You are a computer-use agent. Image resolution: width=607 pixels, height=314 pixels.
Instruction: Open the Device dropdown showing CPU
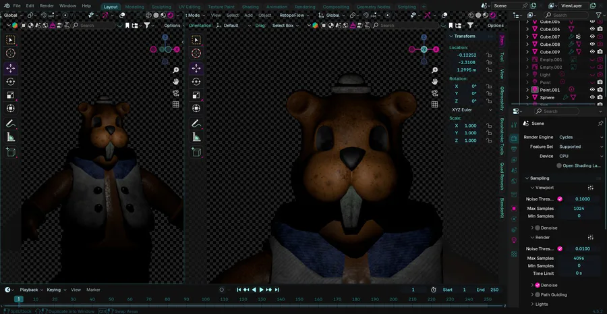click(x=580, y=156)
